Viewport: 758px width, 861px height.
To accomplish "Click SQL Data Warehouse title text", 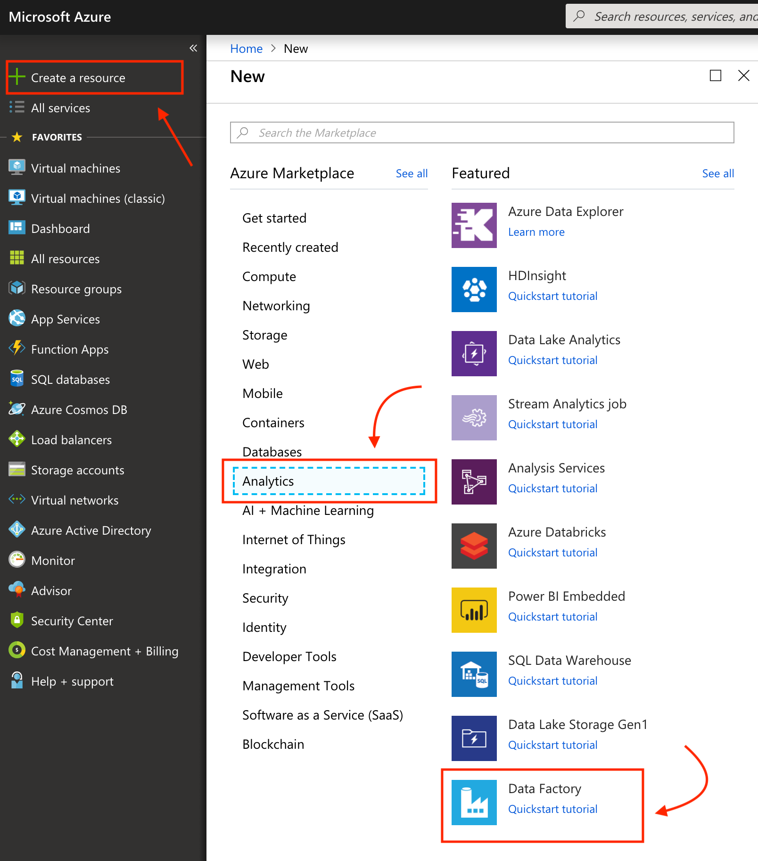I will pos(569,660).
